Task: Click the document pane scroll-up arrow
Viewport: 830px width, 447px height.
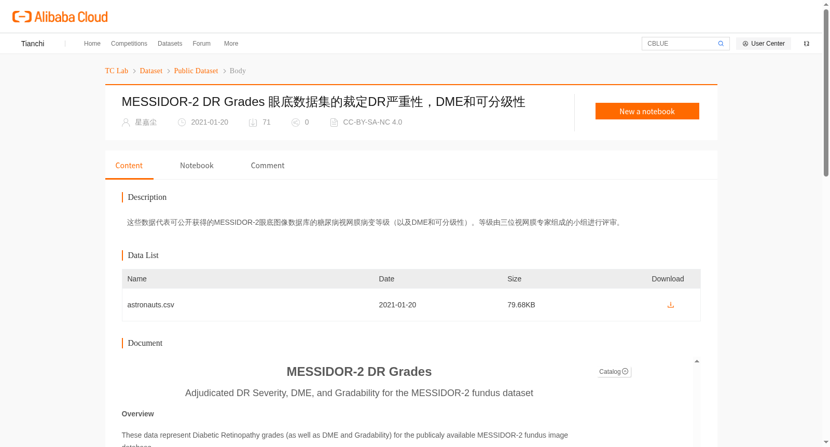Action: pos(697,361)
